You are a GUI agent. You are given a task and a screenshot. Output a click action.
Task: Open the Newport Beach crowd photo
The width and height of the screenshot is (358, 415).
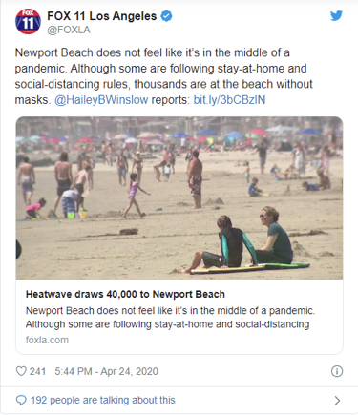tap(179, 198)
